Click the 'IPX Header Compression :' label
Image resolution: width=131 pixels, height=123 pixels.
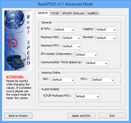point(57,54)
